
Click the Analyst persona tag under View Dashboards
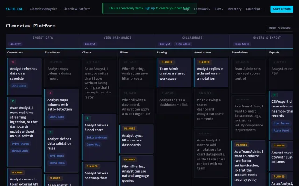90,44
